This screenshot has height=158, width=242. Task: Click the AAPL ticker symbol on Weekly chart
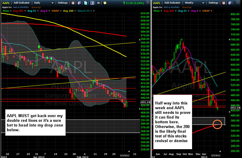tap(157, 3)
